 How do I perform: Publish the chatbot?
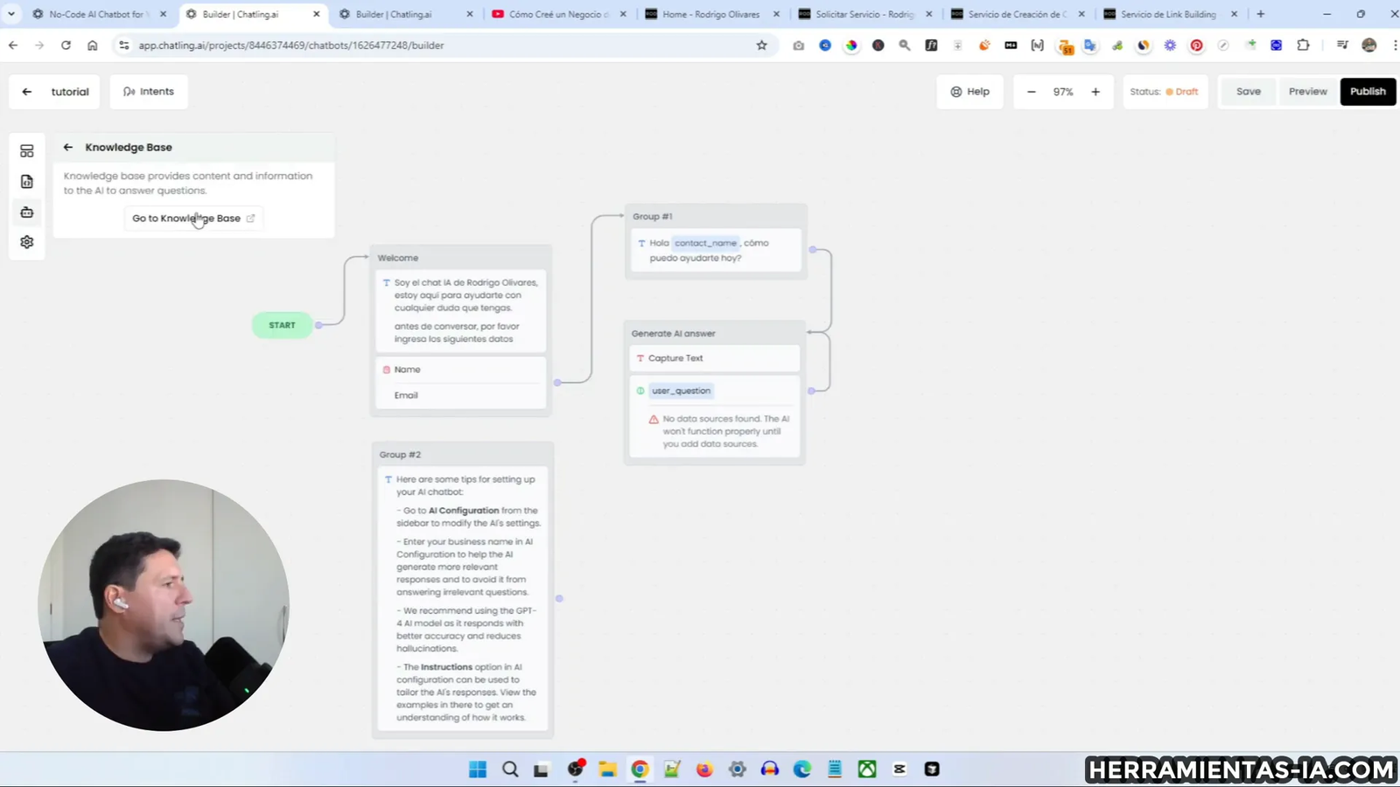click(x=1368, y=91)
